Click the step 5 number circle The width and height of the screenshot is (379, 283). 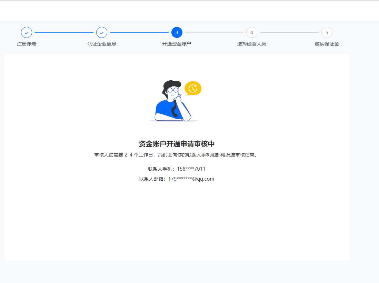[327, 32]
